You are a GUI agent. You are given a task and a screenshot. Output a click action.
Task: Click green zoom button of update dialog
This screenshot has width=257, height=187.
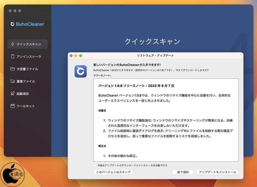pyautogui.click(x=81, y=55)
